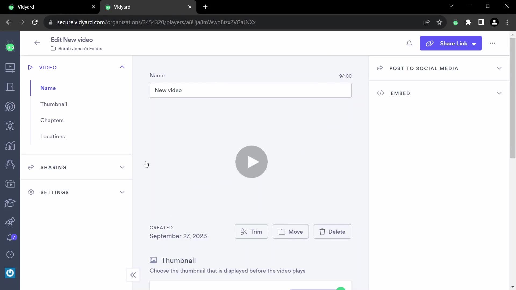Click the page vertical scrollbar
The width and height of the screenshot is (516, 290).
click(x=513, y=98)
